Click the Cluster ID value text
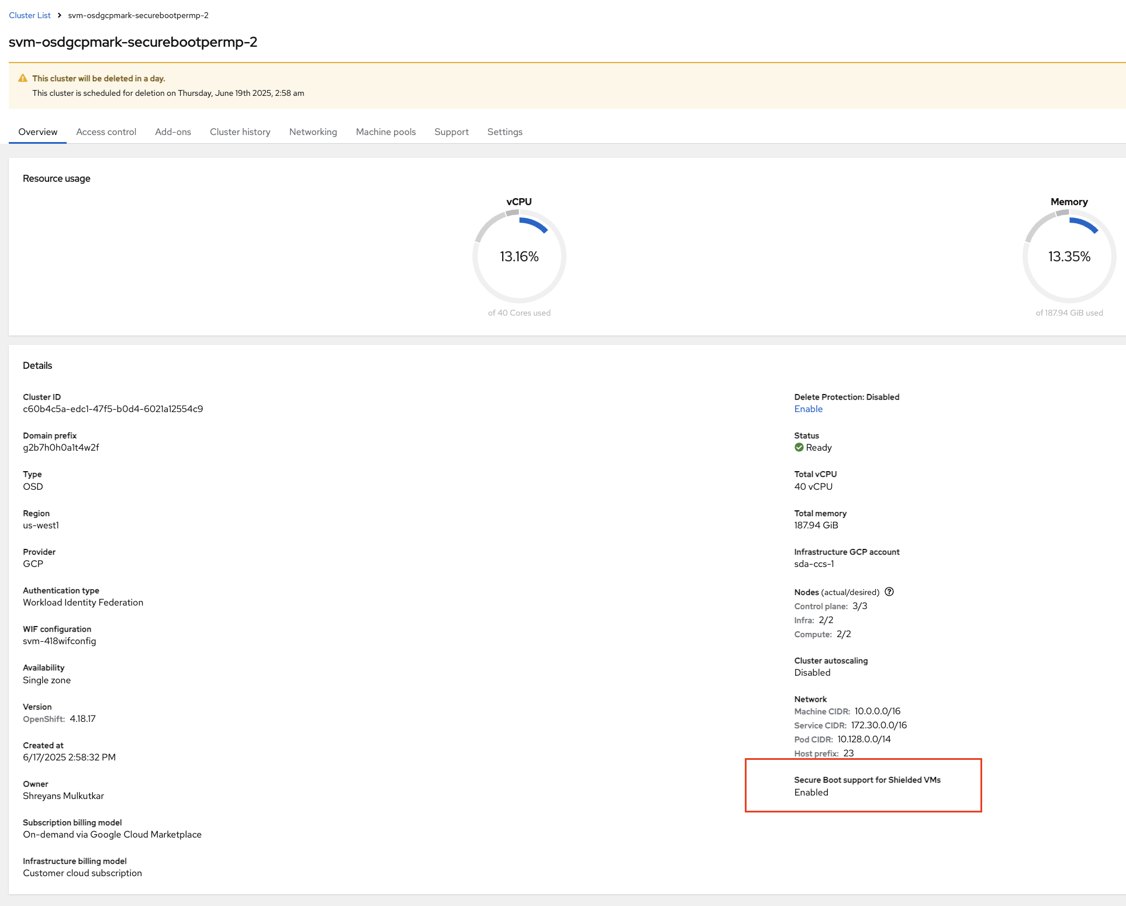This screenshot has height=906, width=1126. pyautogui.click(x=113, y=409)
